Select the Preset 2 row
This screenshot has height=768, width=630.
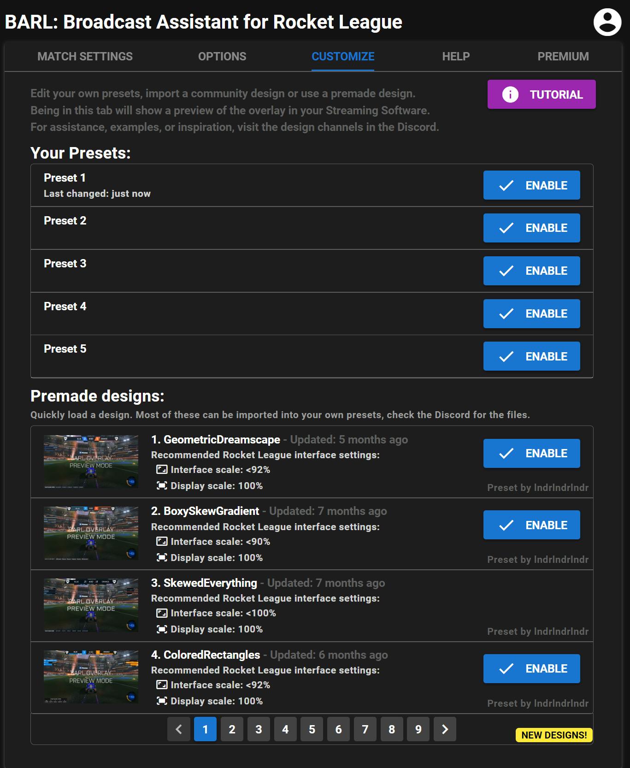pyautogui.click(x=230, y=228)
